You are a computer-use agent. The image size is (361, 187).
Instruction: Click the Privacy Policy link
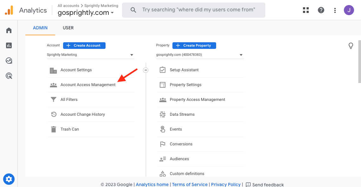click(226, 184)
